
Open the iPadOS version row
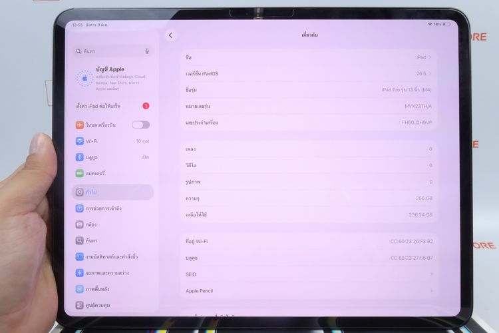coord(309,74)
